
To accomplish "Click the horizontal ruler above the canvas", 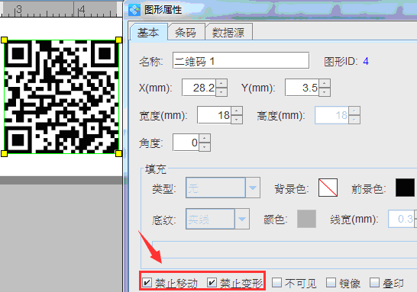I will (x=61, y=10).
